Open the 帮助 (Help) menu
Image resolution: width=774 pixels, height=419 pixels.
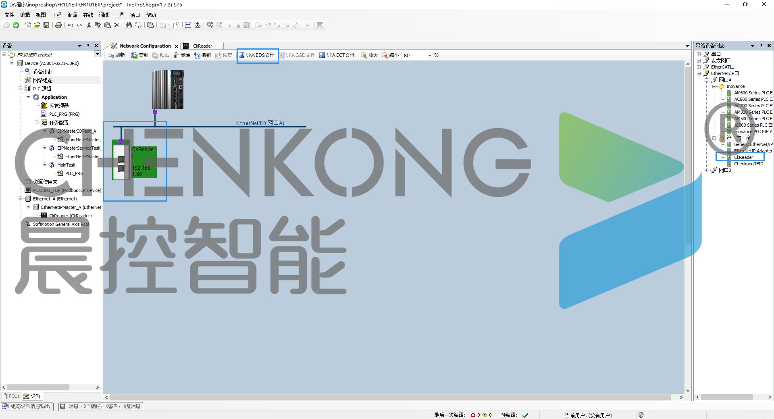point(151,15)
